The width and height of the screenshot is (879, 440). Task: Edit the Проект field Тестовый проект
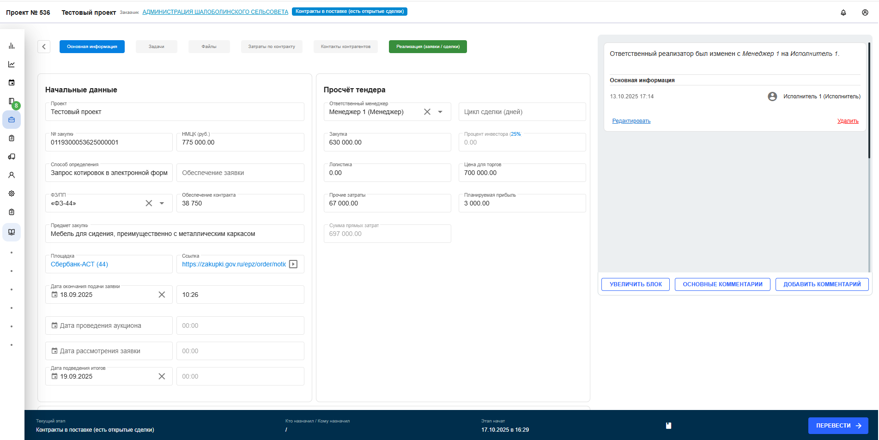(x=175, y=112)
